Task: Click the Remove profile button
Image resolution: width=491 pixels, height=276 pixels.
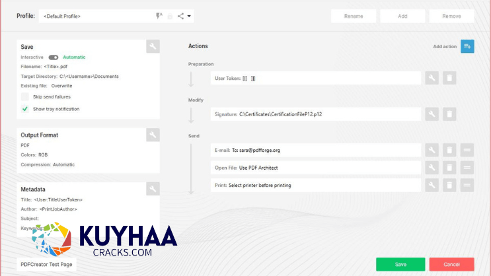Action: (451, 16)
